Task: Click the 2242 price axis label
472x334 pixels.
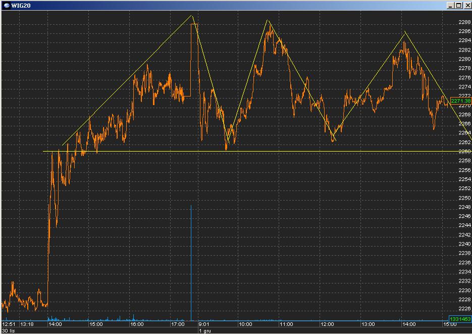Action: [464, 234]
